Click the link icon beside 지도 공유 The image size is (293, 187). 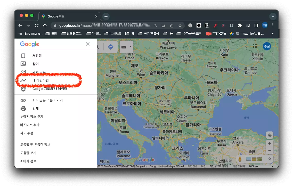click(23, 100)
